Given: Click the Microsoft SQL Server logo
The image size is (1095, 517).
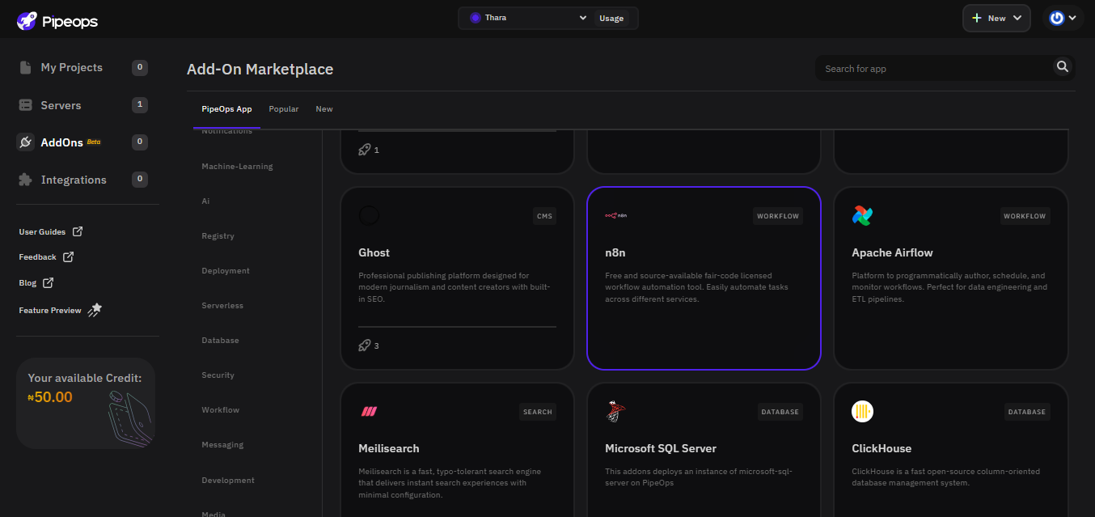Looking at the screenshot, I should point(615,412).
